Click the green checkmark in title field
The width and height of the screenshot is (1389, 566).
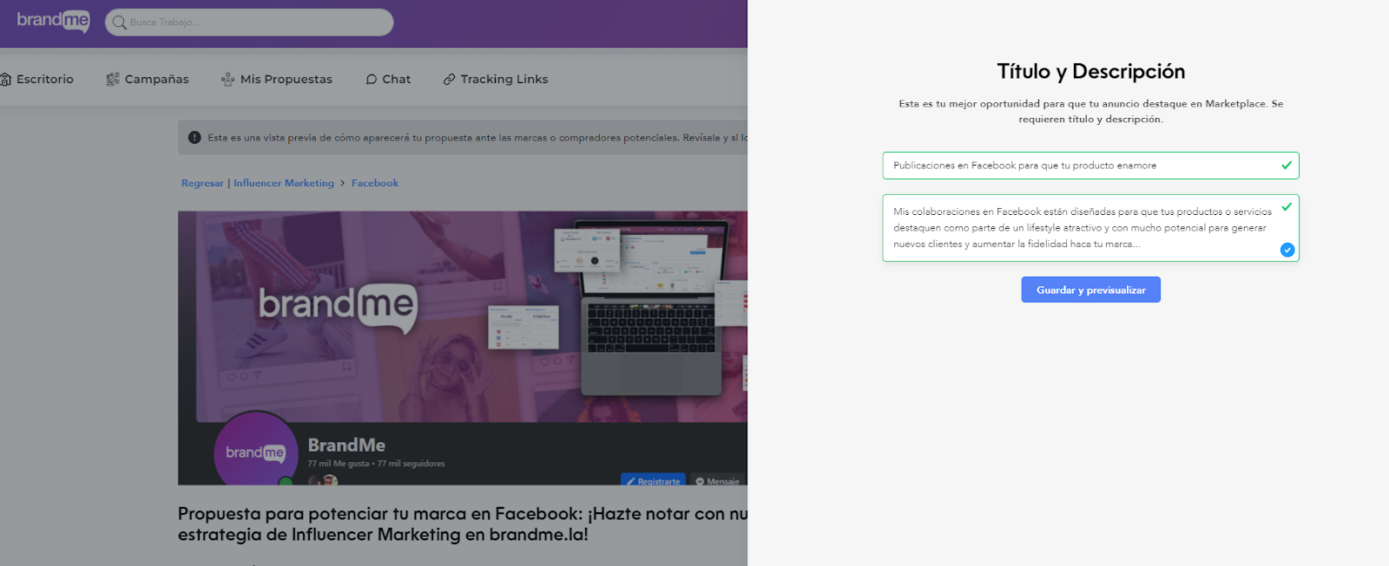1287,165
